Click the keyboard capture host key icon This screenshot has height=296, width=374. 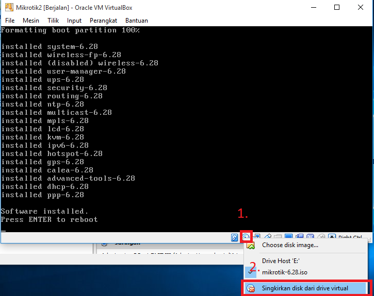332,236
